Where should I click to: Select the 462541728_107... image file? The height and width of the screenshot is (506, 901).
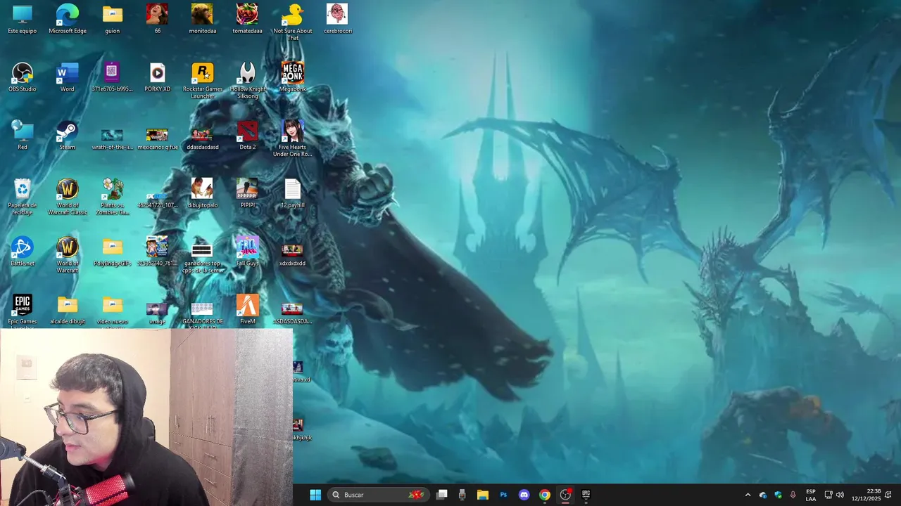pyautogui.click(x=157, y=200)
